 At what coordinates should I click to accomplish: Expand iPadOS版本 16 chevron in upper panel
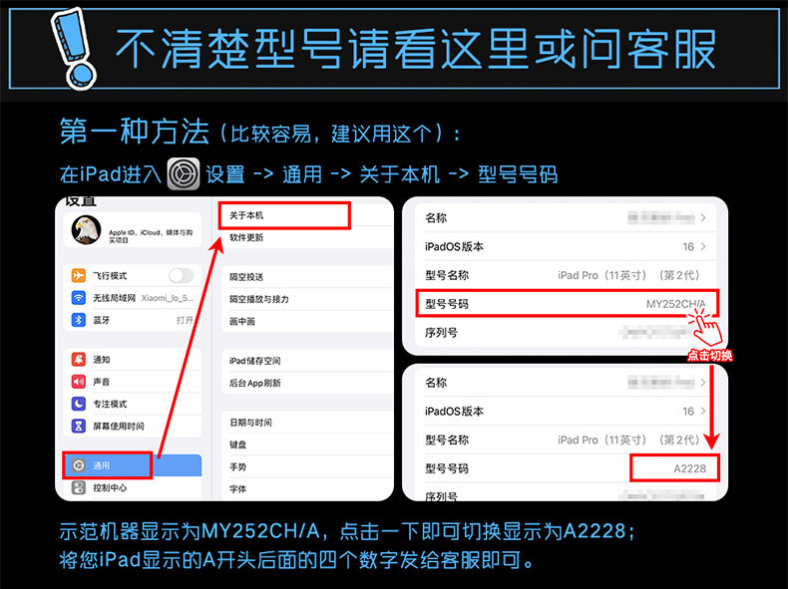(703, 246)
